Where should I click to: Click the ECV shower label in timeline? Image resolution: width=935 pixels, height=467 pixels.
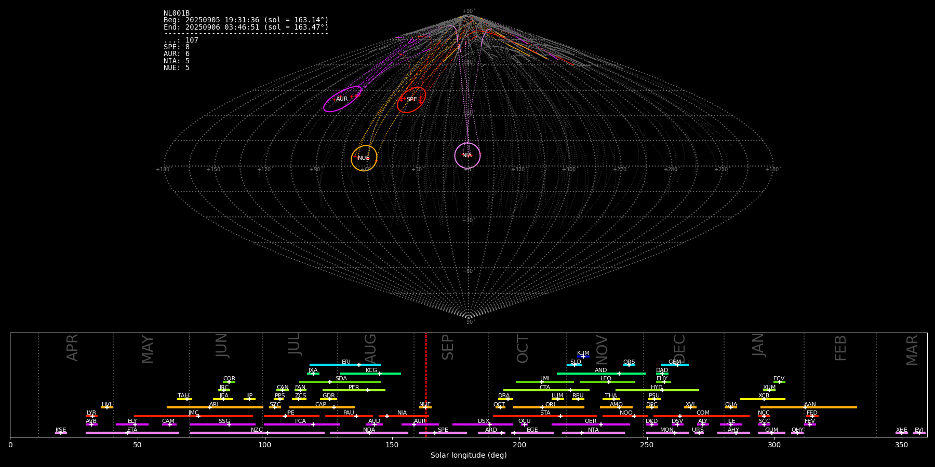pos(779,379)
